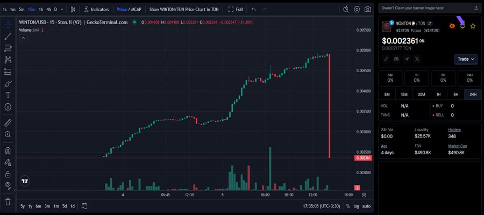Screen dimensions: 484x215
Task: Expand the timeframe dropdown arrow
Action: [62, 9]
